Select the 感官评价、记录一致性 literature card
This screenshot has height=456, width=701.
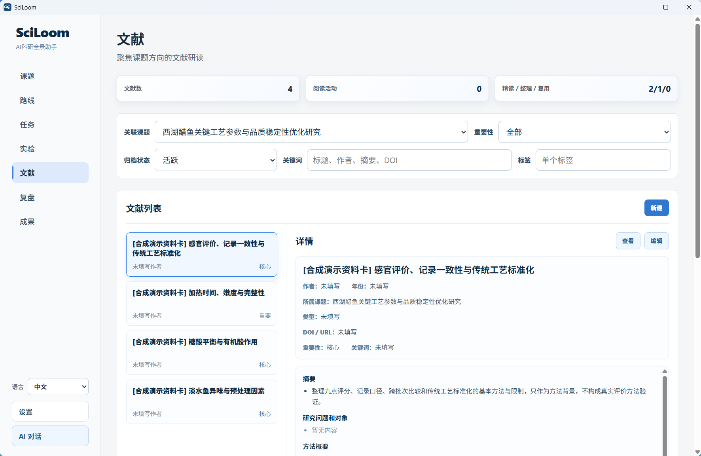202,255
